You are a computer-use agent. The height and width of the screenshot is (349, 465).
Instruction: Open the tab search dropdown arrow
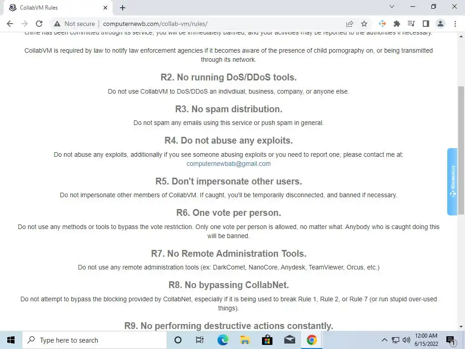pos(392,6)
